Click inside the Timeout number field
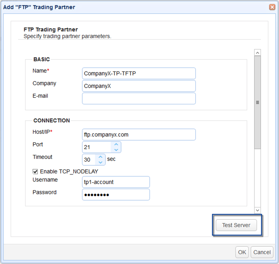The height and width of the screenshot is (264, 279). coord(89,160)
